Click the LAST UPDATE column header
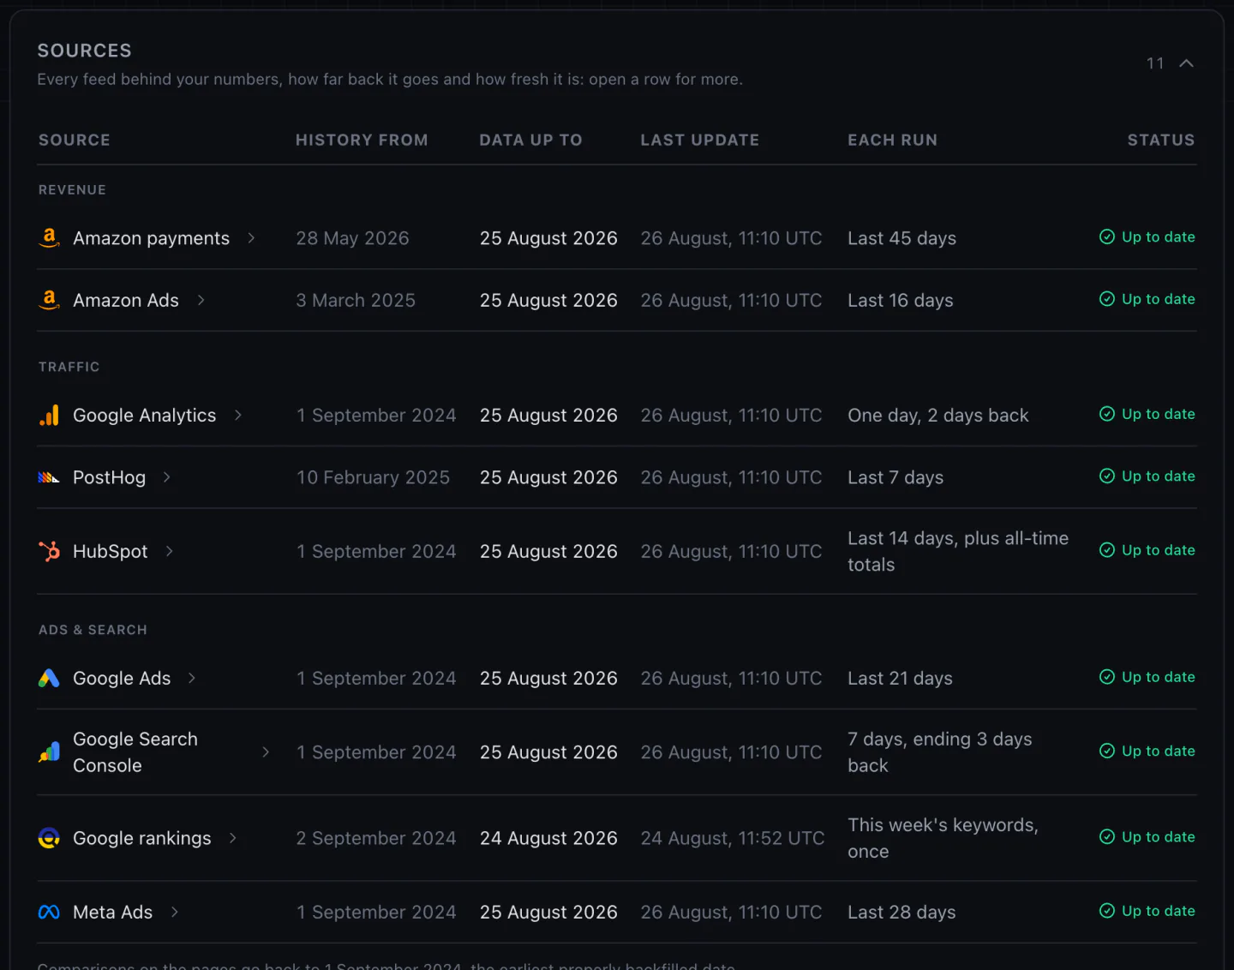The width and height of the screenshot is (1234, 970). click(699, 140)
